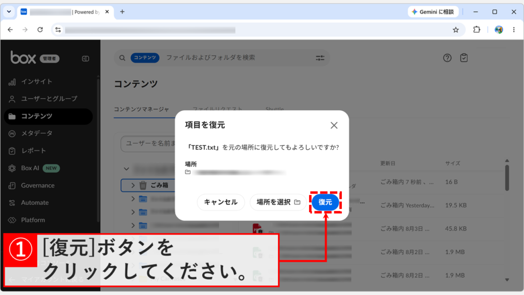The image size is (524, 295).
Task: Click the レポート clipboard icon
Action: coord(12,151)
